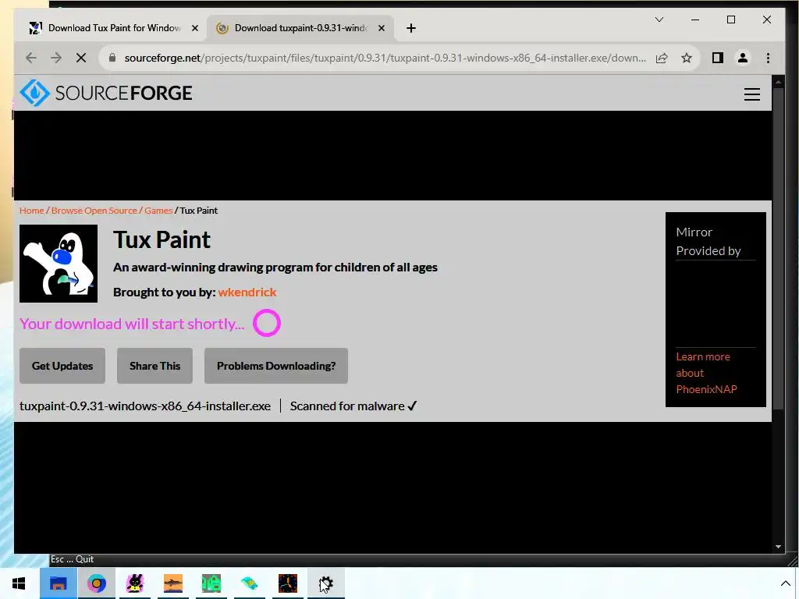Open the teal tag taskbar icon
Screen dimensions: 799x599
click(249, 583)
